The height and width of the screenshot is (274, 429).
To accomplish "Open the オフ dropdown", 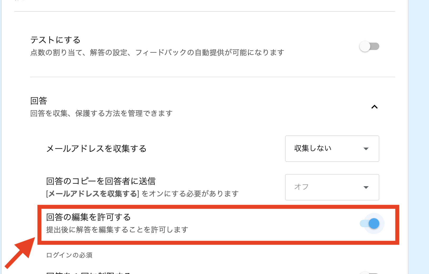I will (332, 187).
